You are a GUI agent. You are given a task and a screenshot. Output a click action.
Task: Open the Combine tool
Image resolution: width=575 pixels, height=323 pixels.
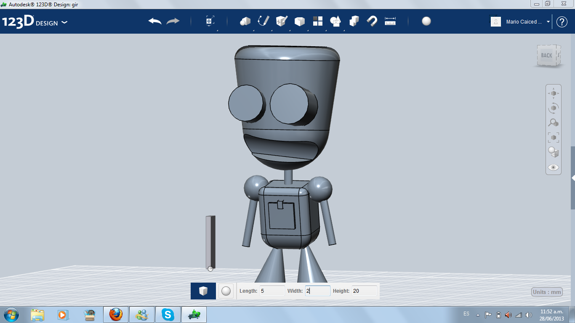click(x=354, y=21)
